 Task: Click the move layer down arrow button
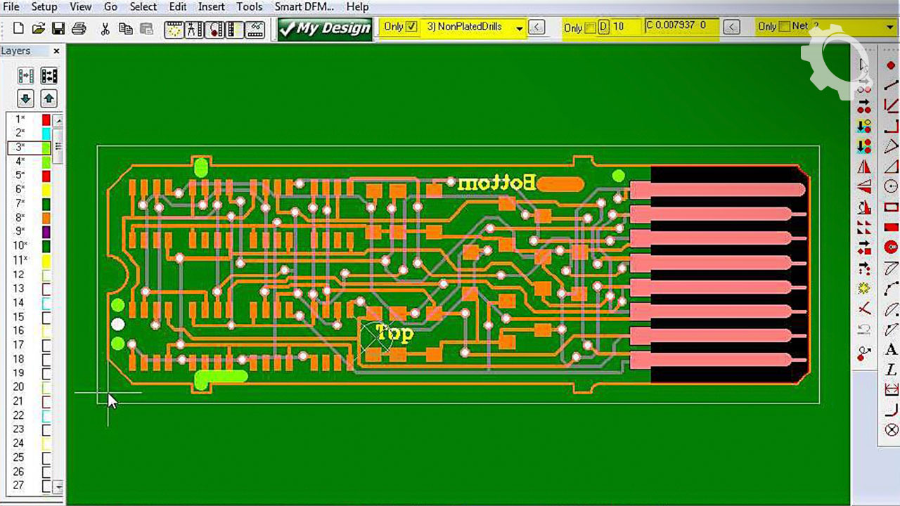[25, 98]
